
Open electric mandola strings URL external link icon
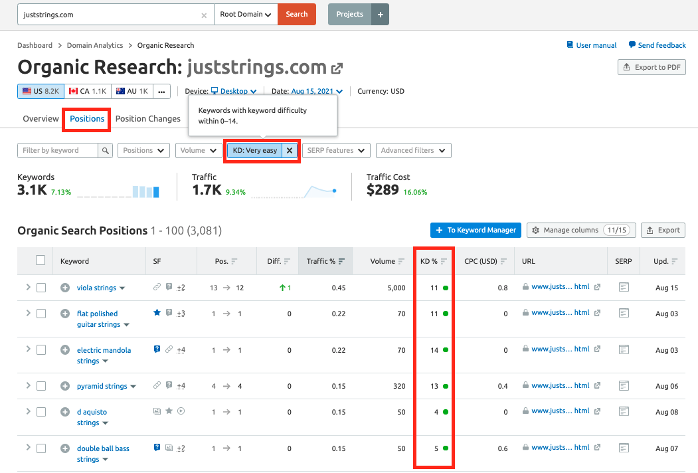pyautogui.click(x=598, y=349)
